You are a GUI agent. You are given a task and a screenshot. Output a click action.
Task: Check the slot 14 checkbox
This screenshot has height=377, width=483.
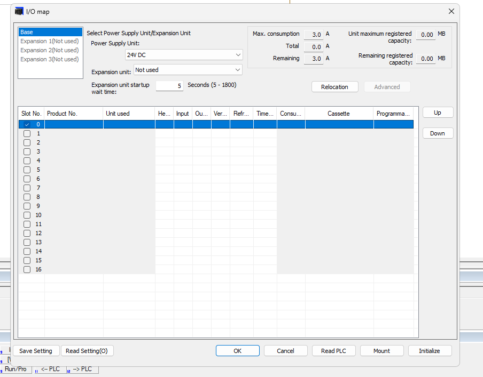[x=27, y=252]
